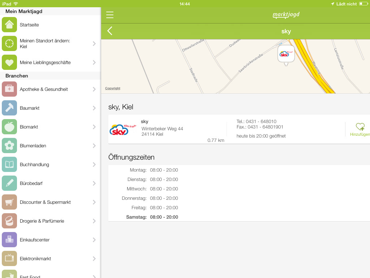Tap Saarbrückenstraße label on map
The width and height of the screenshot is (370, 278).
(250, 63)
